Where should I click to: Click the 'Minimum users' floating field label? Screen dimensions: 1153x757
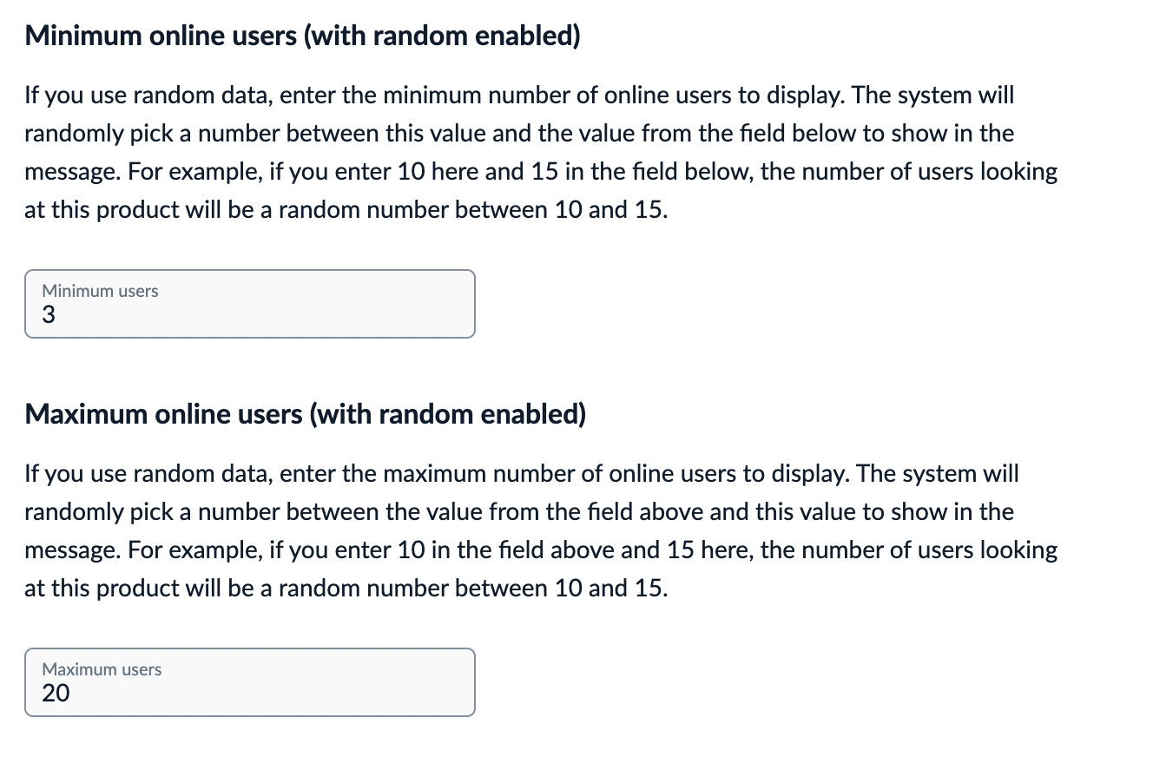click(100, 291)
